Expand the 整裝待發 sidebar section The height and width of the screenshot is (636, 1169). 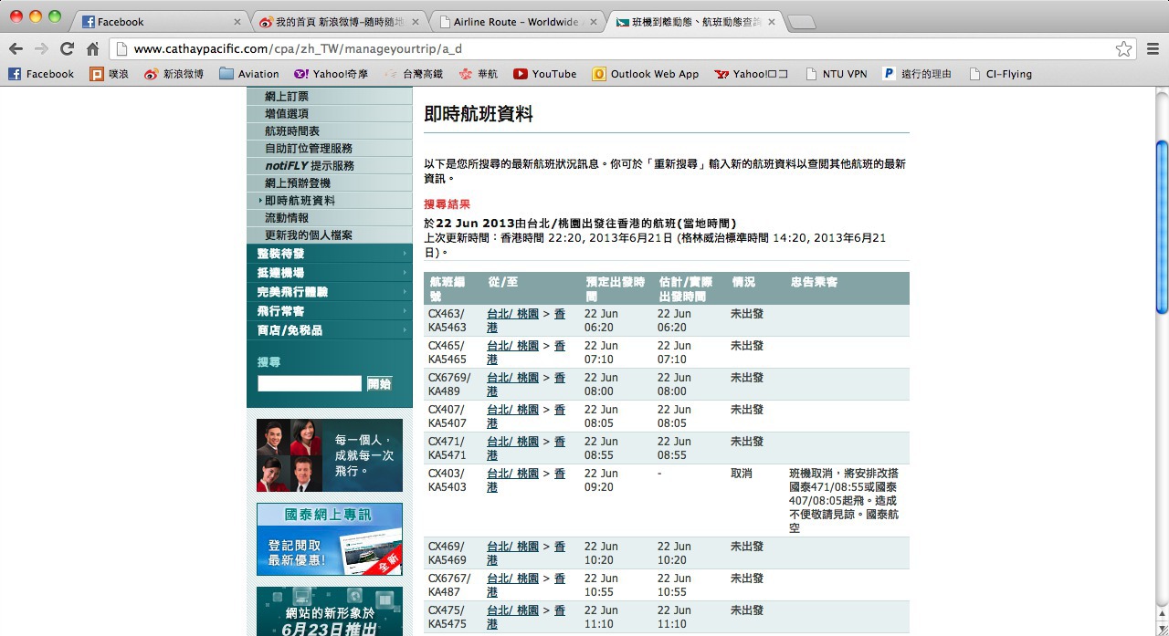(x=329, y=254)
